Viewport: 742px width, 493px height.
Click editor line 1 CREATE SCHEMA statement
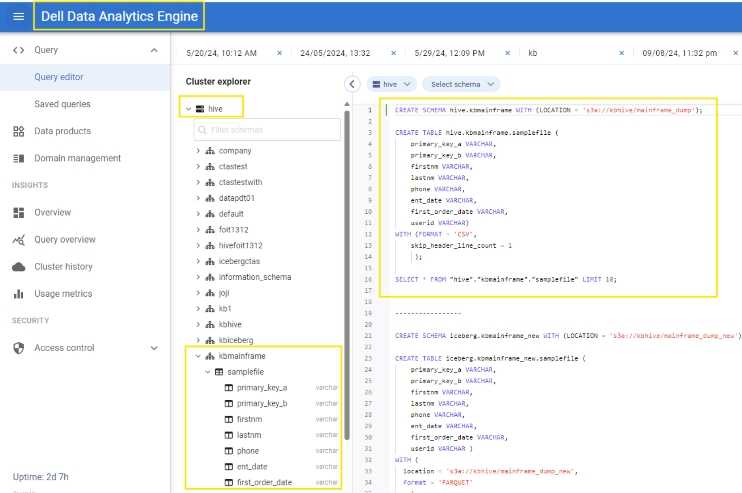[x=549, y=110]
